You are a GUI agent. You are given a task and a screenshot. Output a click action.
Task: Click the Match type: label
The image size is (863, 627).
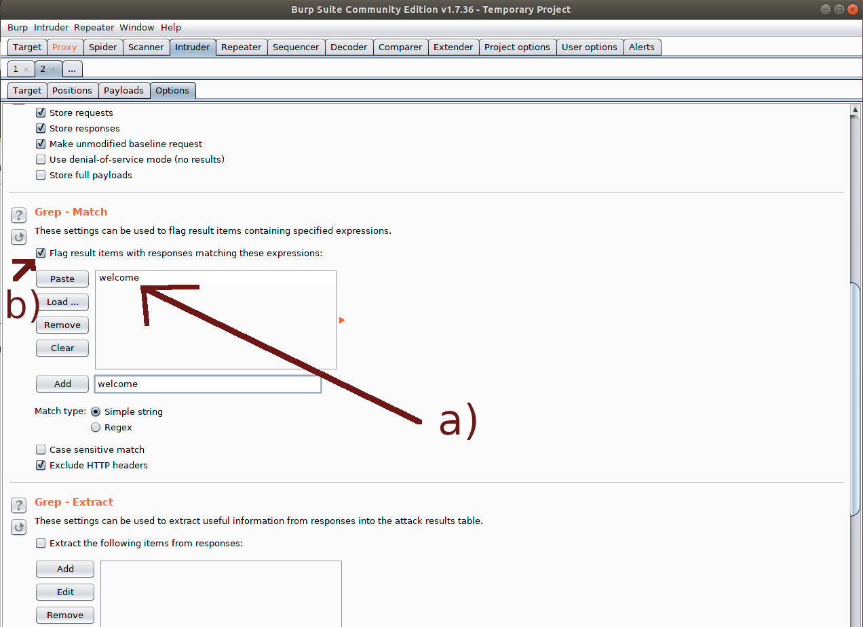[x=60, y=411]
